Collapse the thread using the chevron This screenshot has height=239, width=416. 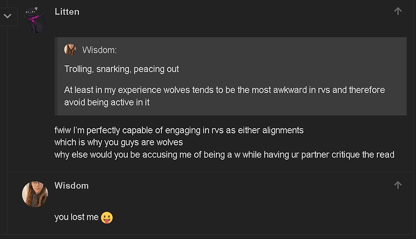click(x=7, y=16)
